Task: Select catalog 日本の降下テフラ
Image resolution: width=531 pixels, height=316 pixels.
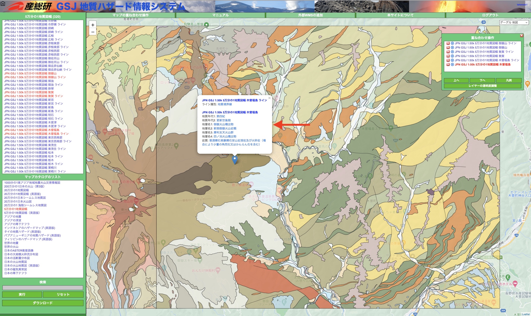Action: pyautogui.click(x=15, y=273)
